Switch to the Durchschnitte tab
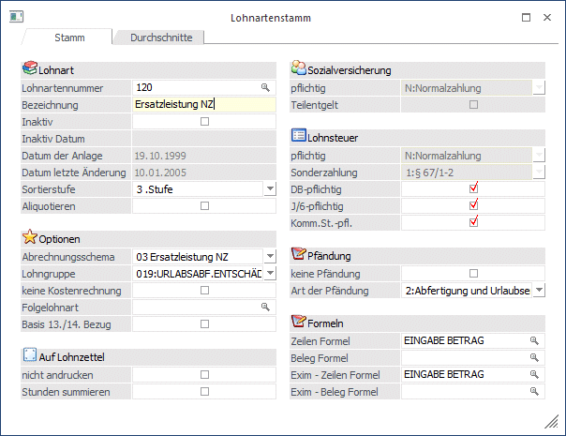The width and height of the screenshot is (566, 436). click(158, 38)
